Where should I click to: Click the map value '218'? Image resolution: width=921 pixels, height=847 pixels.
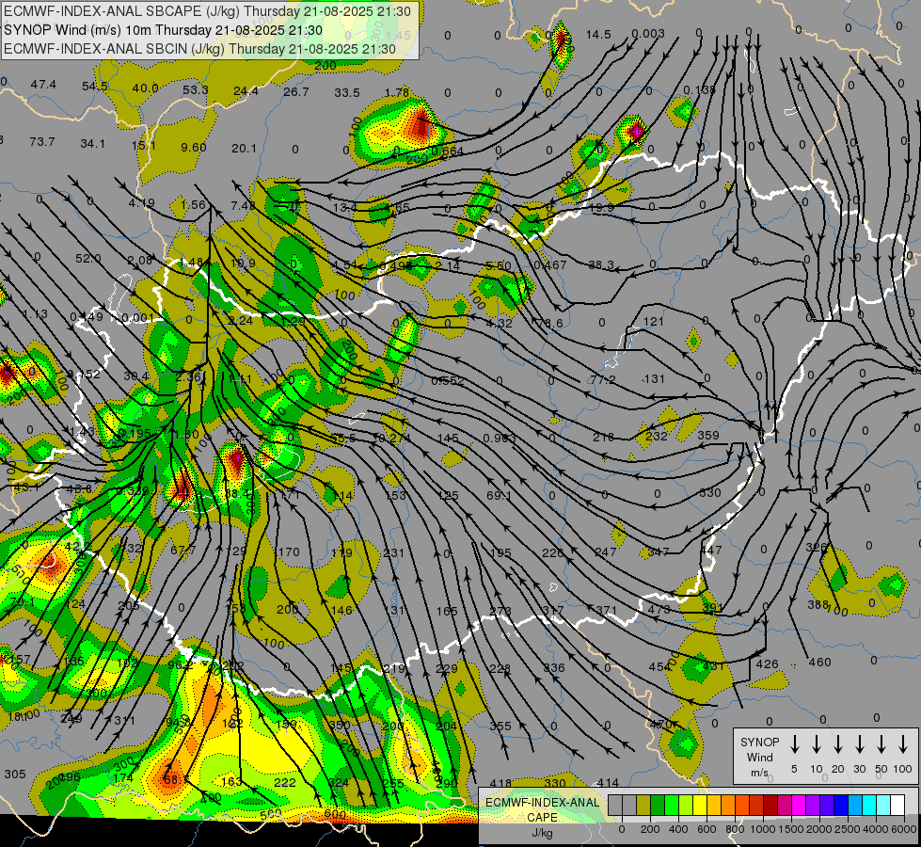[x=603, y=438]
